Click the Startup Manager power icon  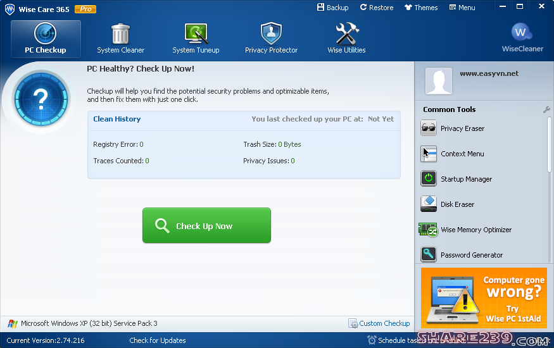[429, 178]
